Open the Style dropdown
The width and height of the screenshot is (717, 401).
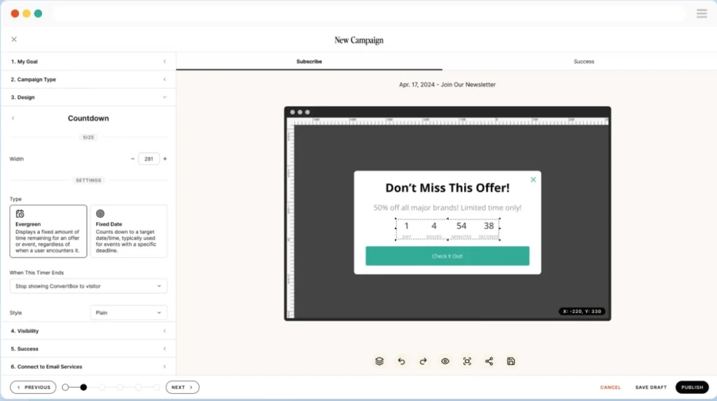click(x=129, y=312)
